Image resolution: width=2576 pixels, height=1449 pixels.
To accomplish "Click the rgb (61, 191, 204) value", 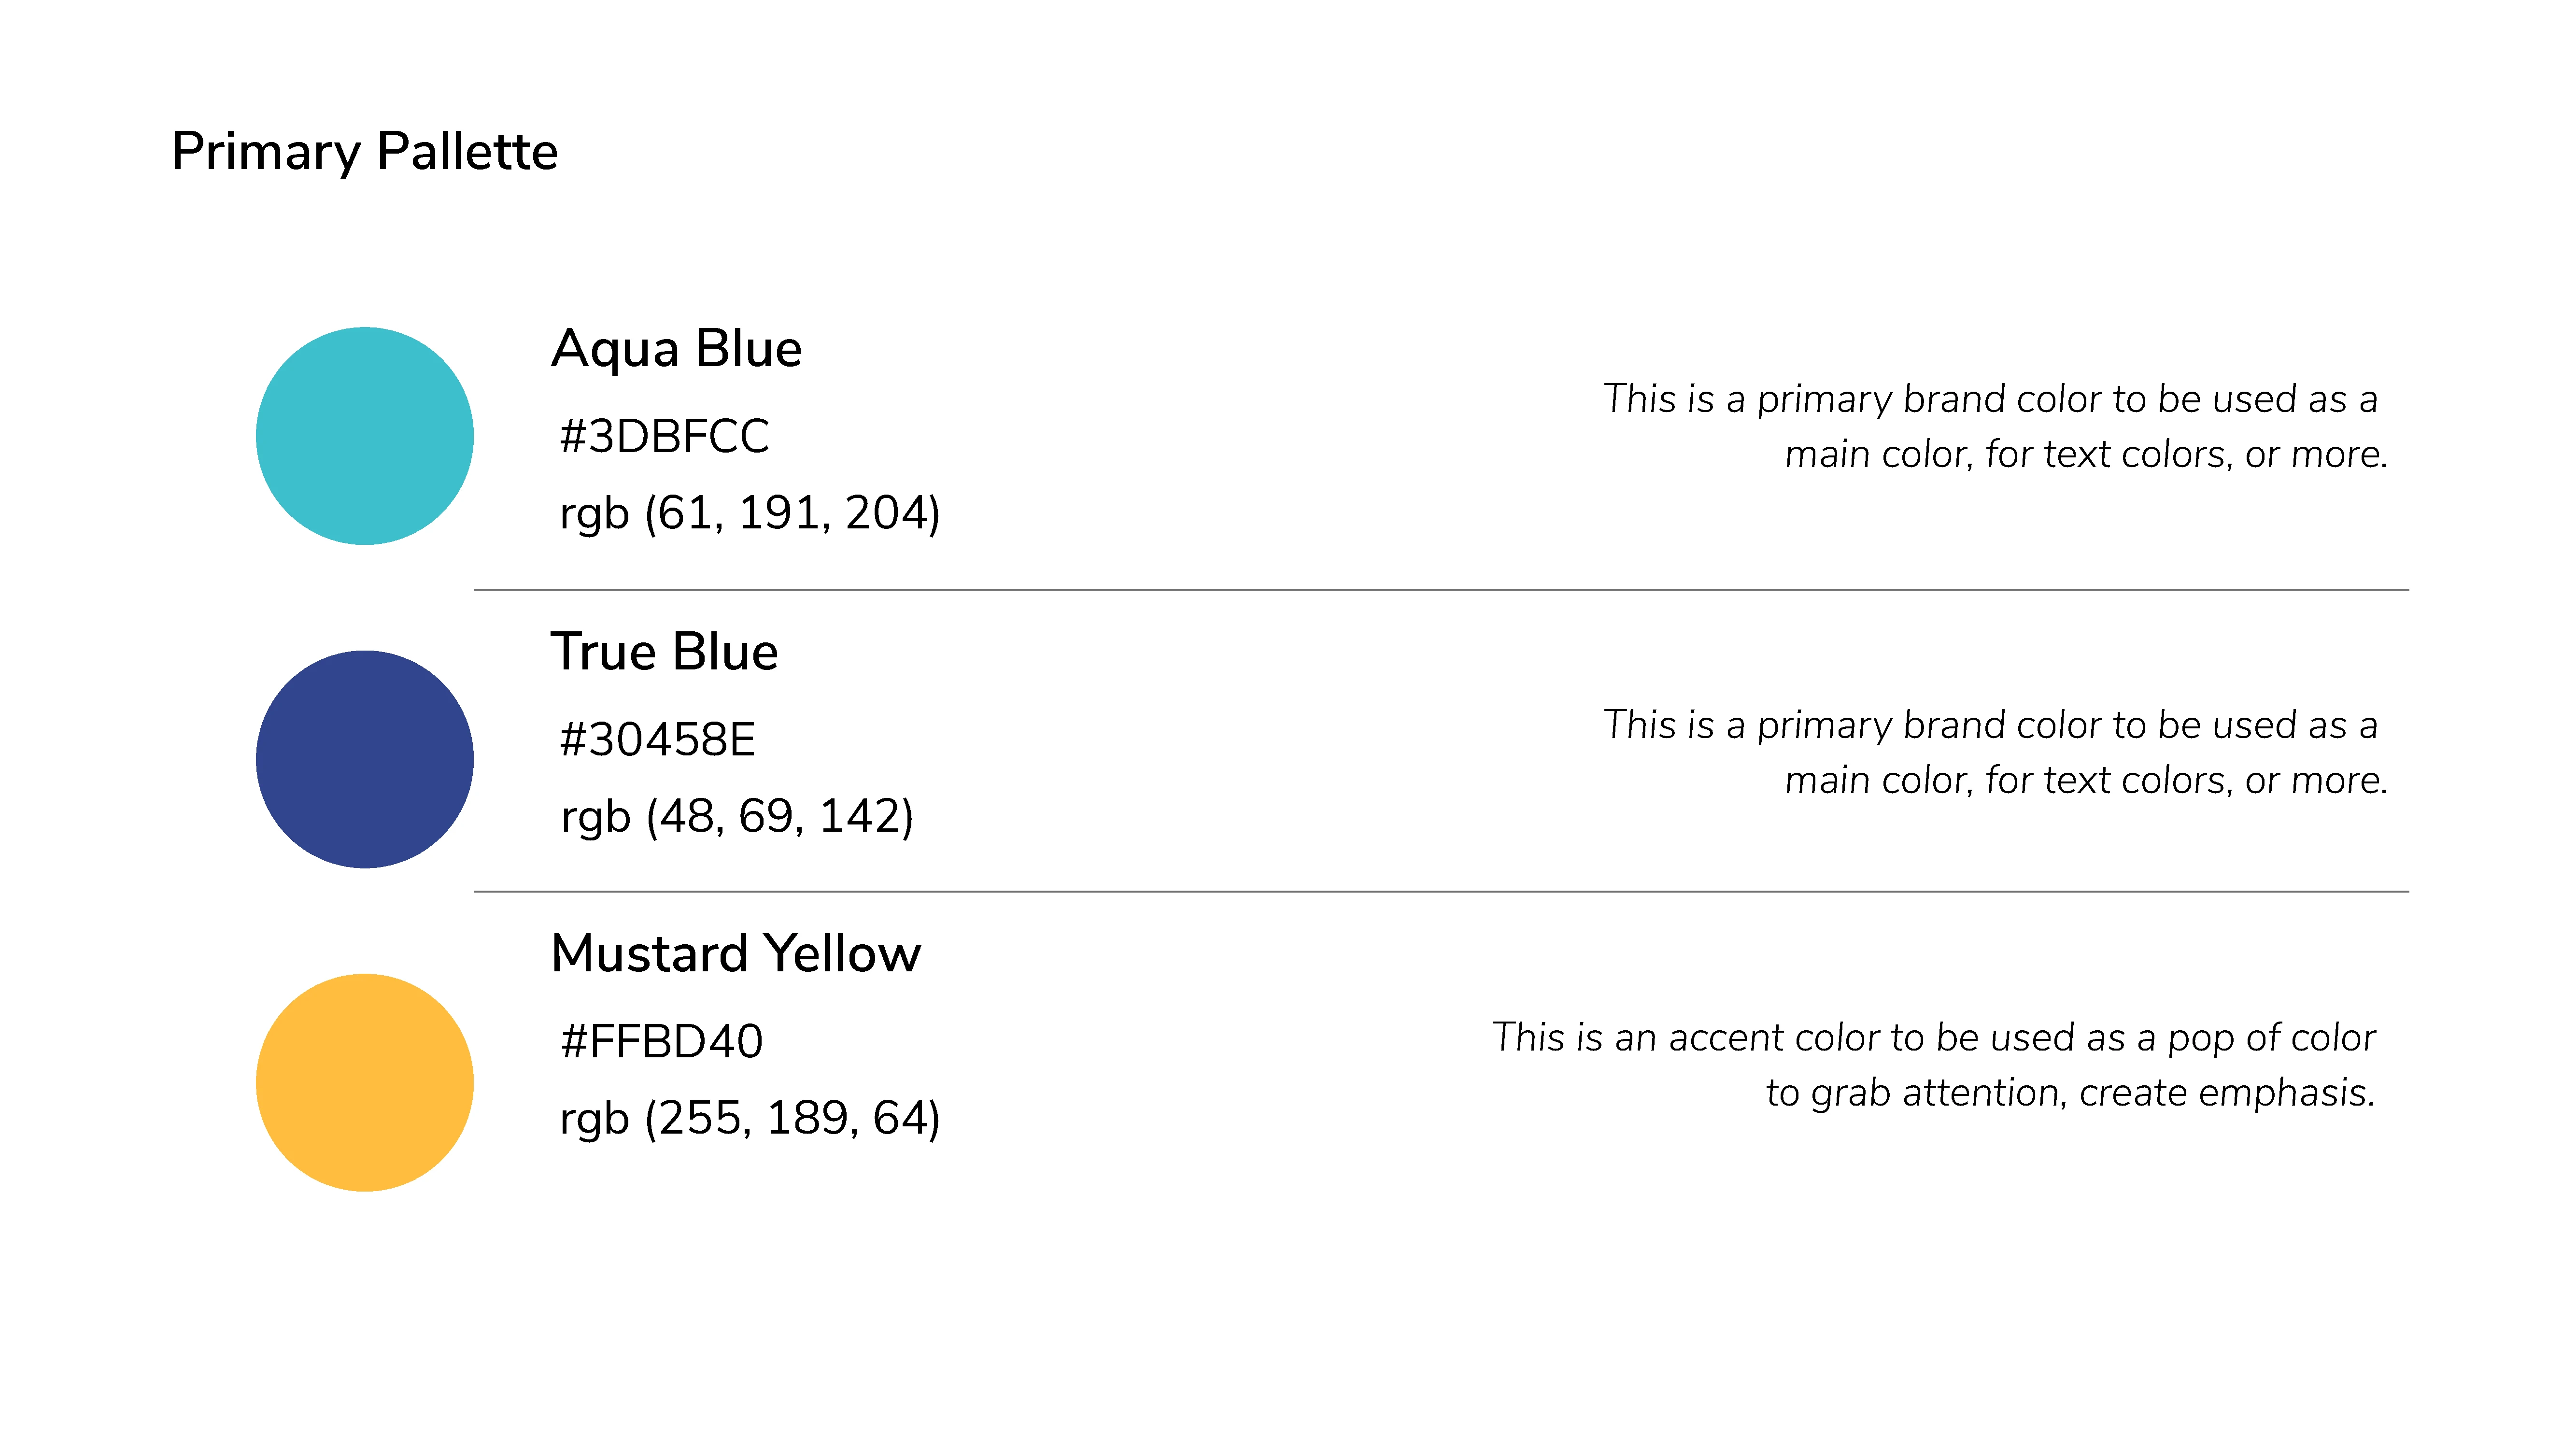I will [749, 514].
